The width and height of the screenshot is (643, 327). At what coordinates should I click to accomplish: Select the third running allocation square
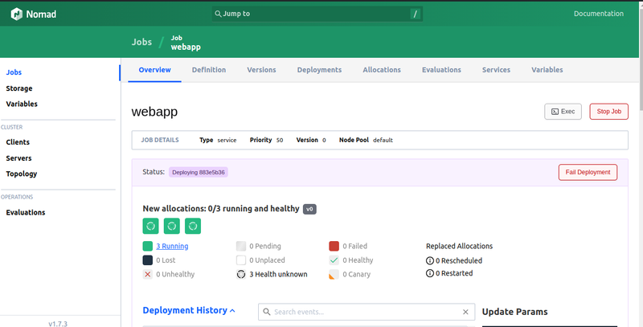click(x=193, y=226)
